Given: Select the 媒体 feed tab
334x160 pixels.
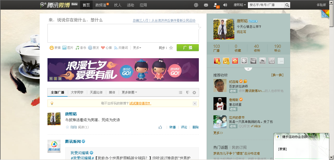Looking at the screenshot, I should click(112, 92).
